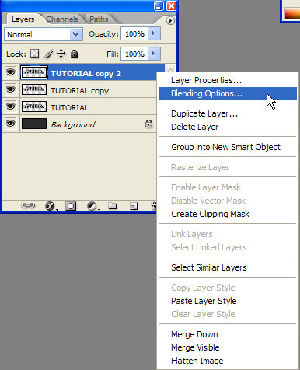The height and width of the screenshot is (370, 300).
Task: Click the TUTORIAL copy layer thumbnail
Action: [x=34, y=89]
